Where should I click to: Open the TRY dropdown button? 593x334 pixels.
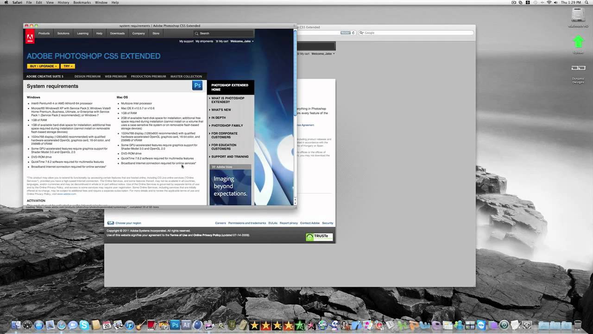coord(68,66)
